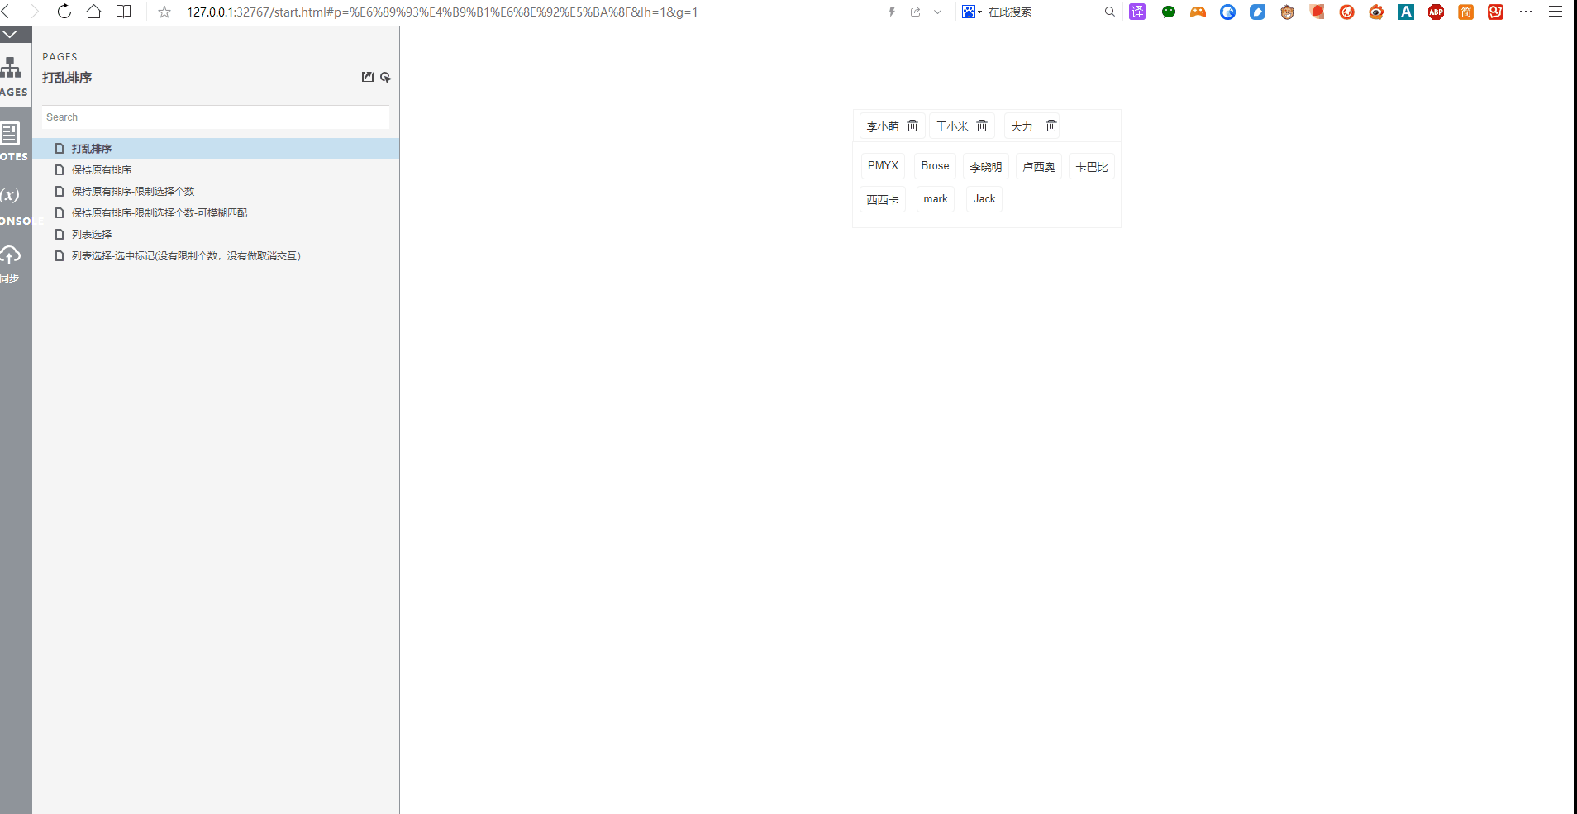This screenshot has height=814, width=1577.
Task: Click the magnifier search icon
Action: [1110, 12]
